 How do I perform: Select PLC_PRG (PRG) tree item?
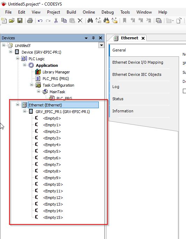pos(55,79)
